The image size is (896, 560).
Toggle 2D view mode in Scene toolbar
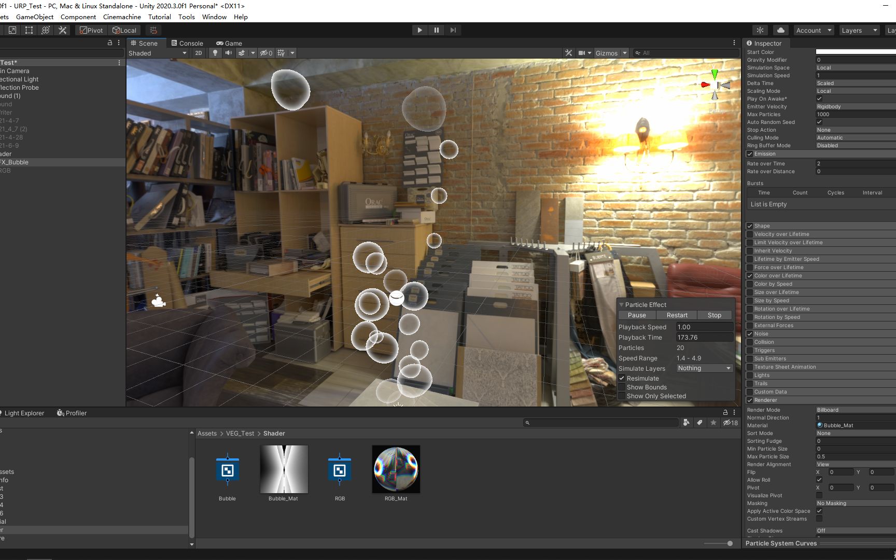(x=198, y=53)
